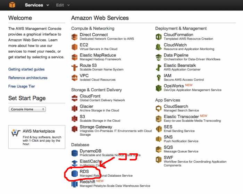Screen dimensions: 243x194
Task: Open the Free Usage Tier link
Action: click(22, 86)
